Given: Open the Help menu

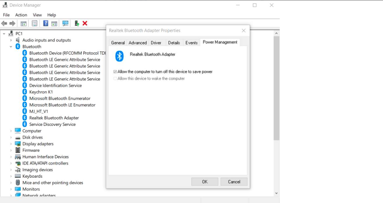Looking at the screenshot, I should click(52, 15).
